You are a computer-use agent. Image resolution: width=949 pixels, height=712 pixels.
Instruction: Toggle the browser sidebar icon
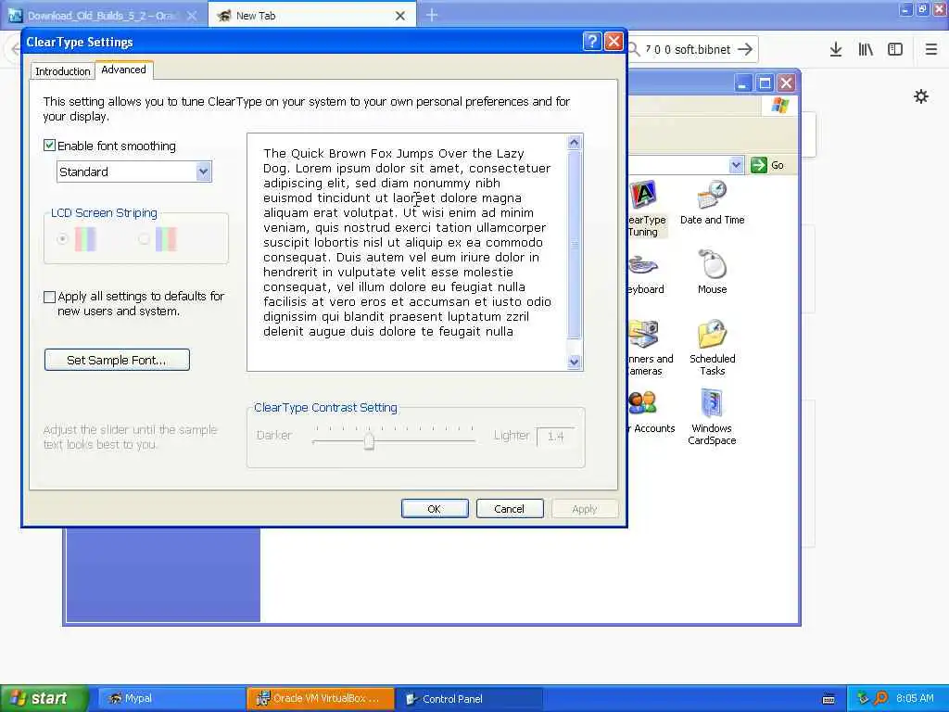[895, 50]
